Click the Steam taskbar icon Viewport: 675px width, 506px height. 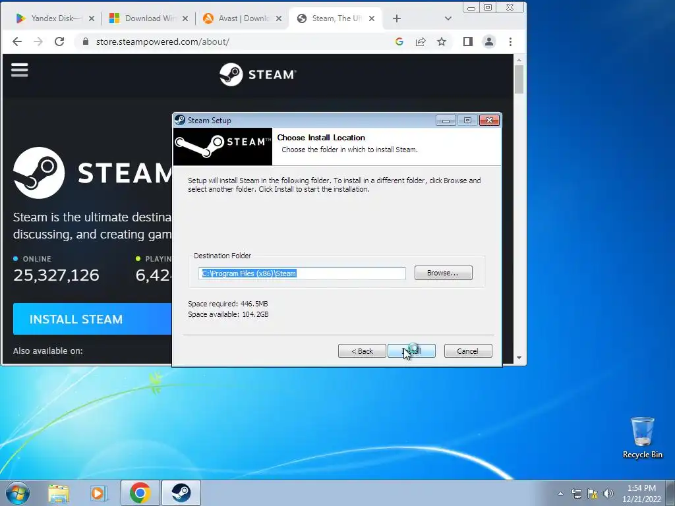[181, 493]
